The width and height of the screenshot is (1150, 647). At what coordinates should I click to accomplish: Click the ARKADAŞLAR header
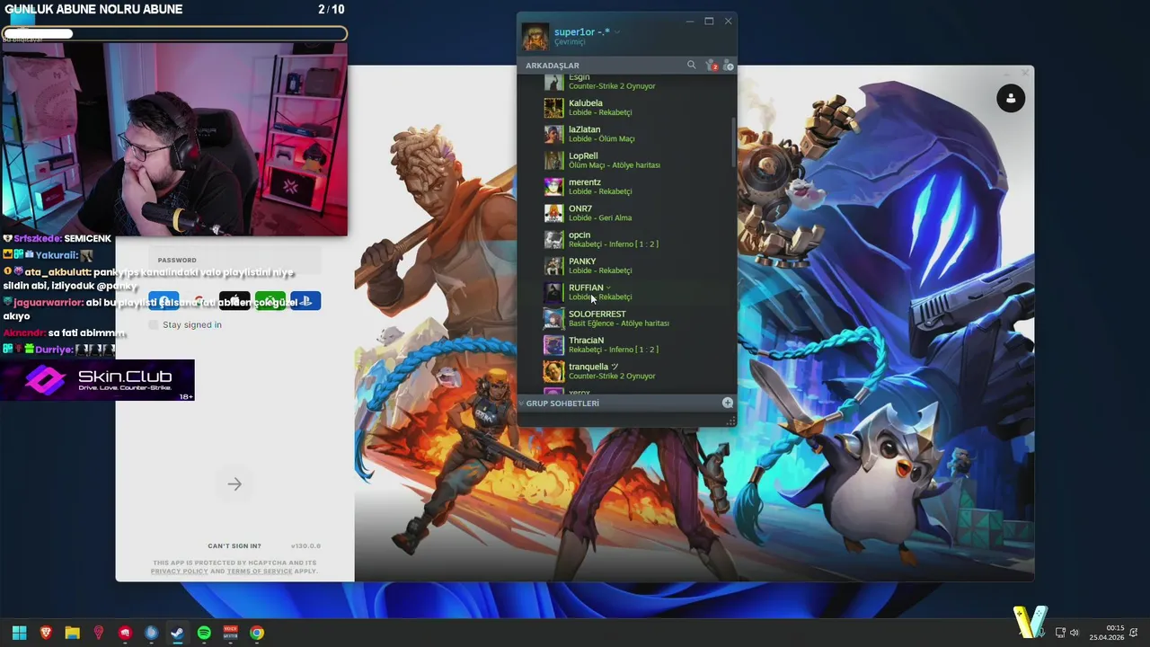coord(553,66)
